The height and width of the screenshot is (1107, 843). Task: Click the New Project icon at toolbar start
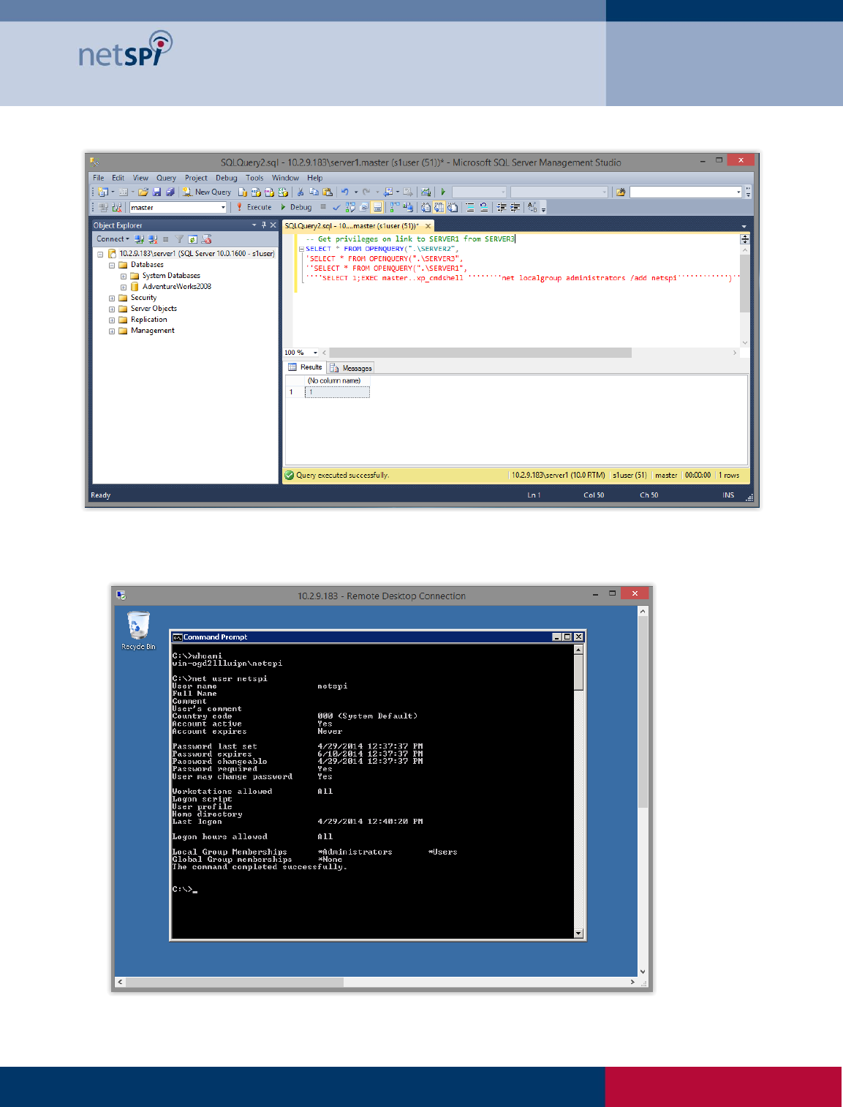pyautogui.click(x=103, y=192)
